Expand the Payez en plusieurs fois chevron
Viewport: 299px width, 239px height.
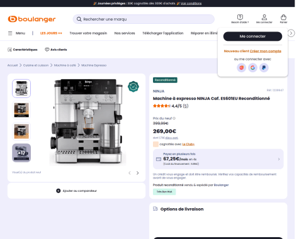click(279, 159)
